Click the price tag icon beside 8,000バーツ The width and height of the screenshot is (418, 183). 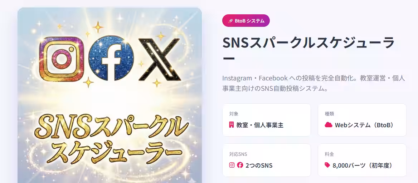(327, 165)
